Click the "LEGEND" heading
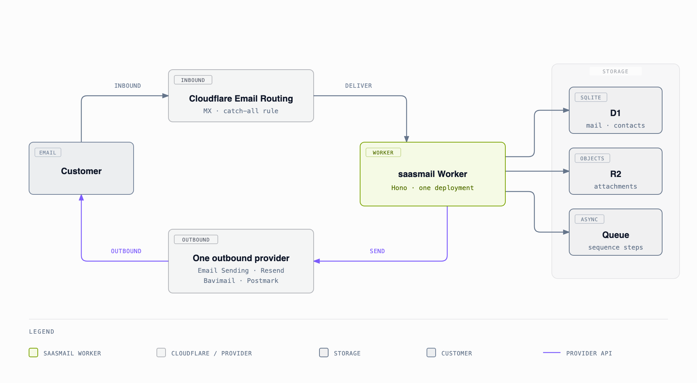 coord(41,331)
